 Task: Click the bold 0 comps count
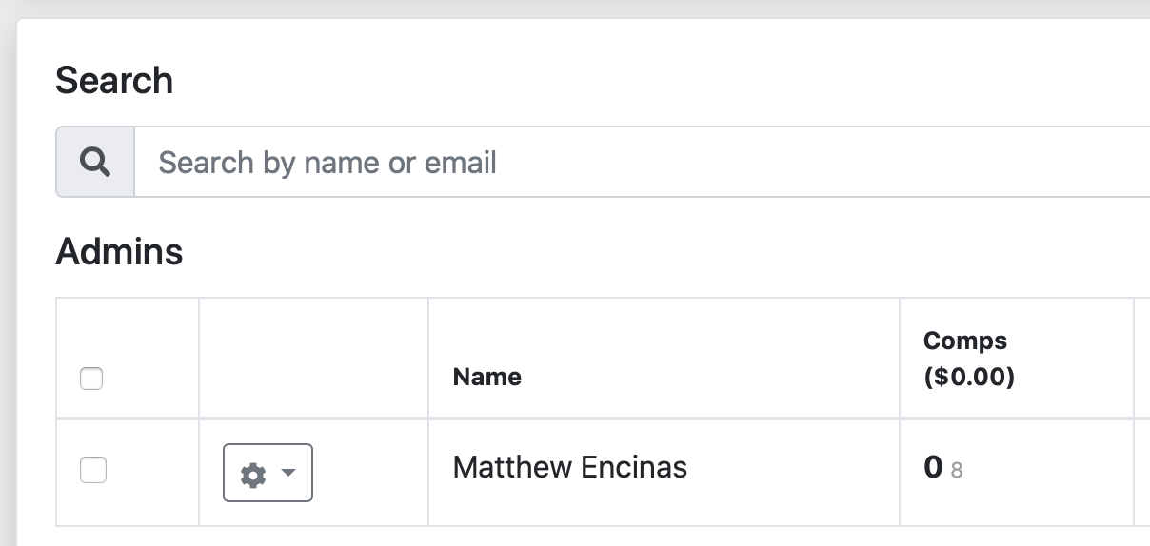click(x=933, y=467)
